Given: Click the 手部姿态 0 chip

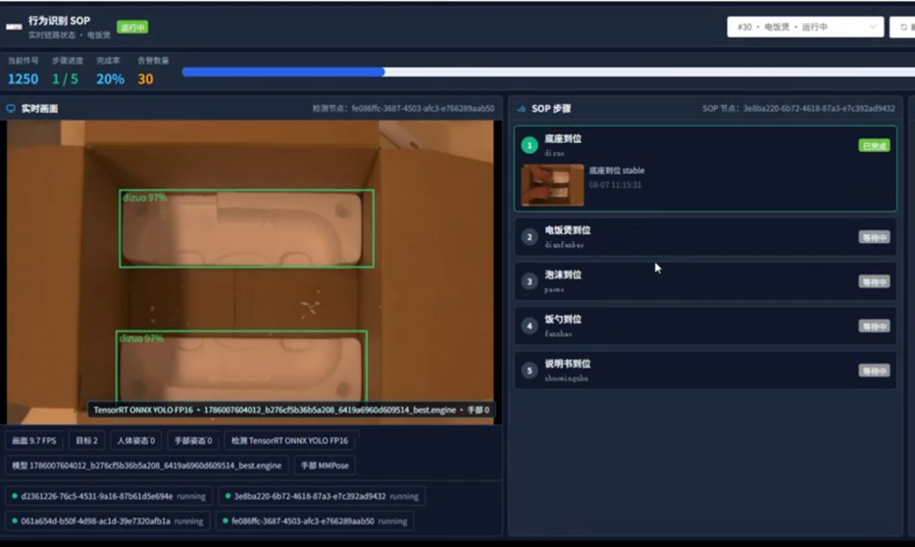Looking at the screenshot, I should click(193, 440).
